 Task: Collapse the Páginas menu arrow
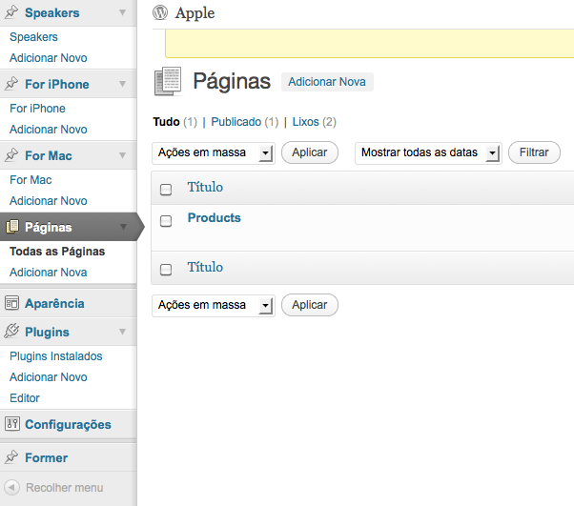[123, 227]
